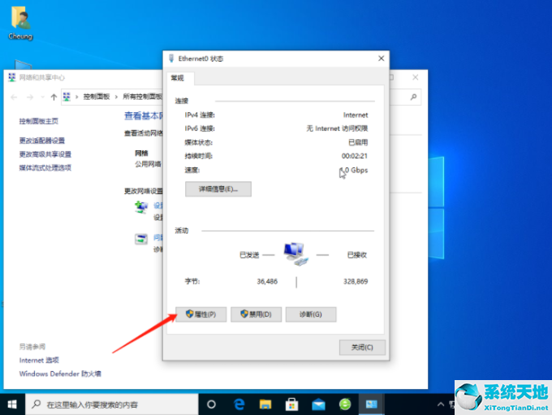Select the 常规 tab
Viewport: 552px width, 415px height.
click(178, 78)
